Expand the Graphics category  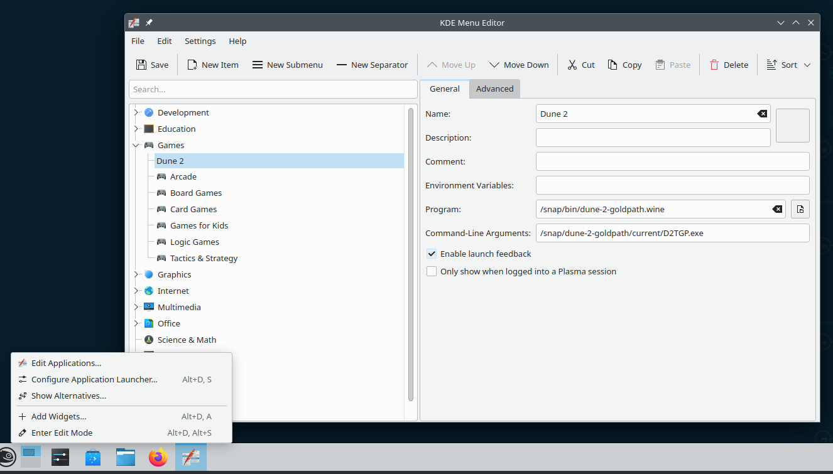[x=136, y=274]
